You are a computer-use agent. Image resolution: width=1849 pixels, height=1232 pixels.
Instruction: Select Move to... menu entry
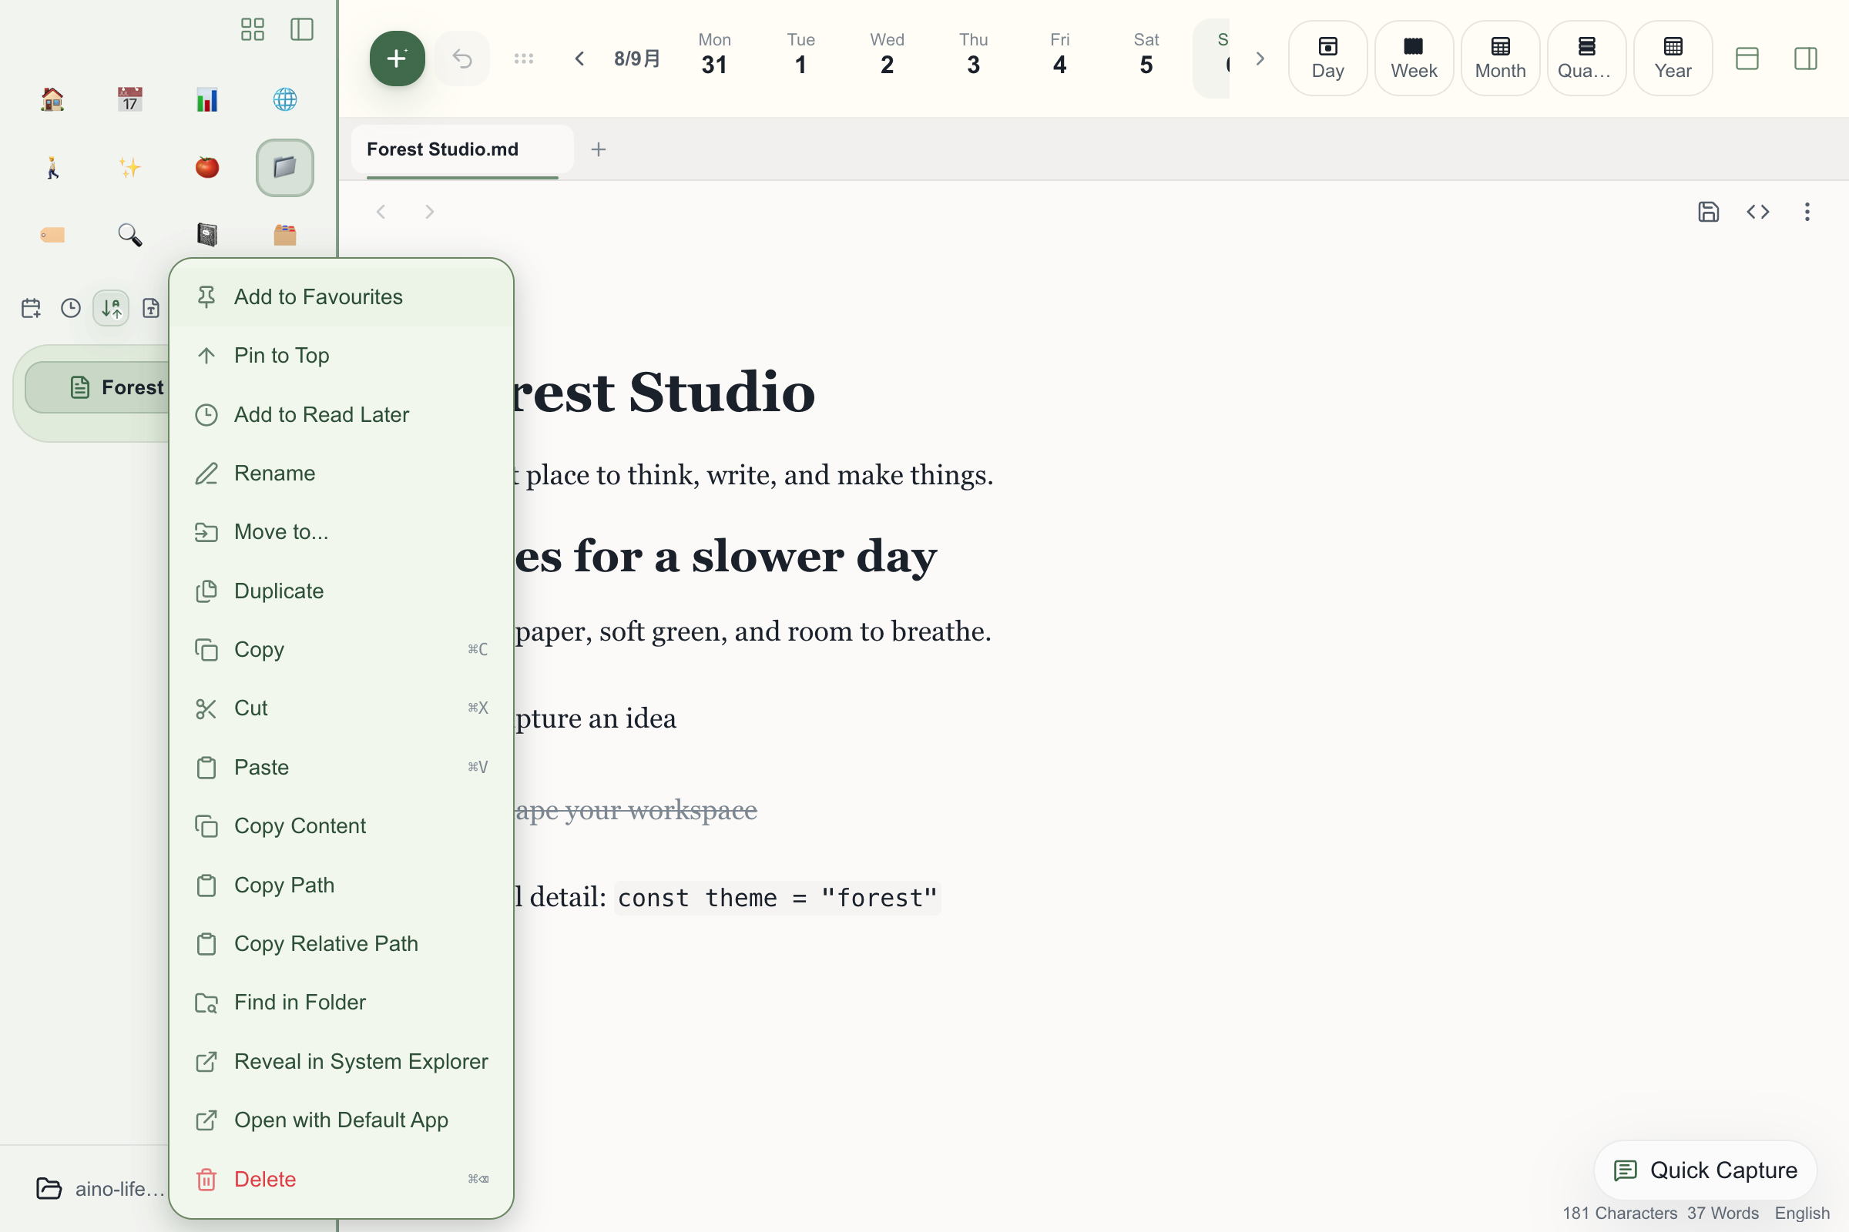pos(341,532)
